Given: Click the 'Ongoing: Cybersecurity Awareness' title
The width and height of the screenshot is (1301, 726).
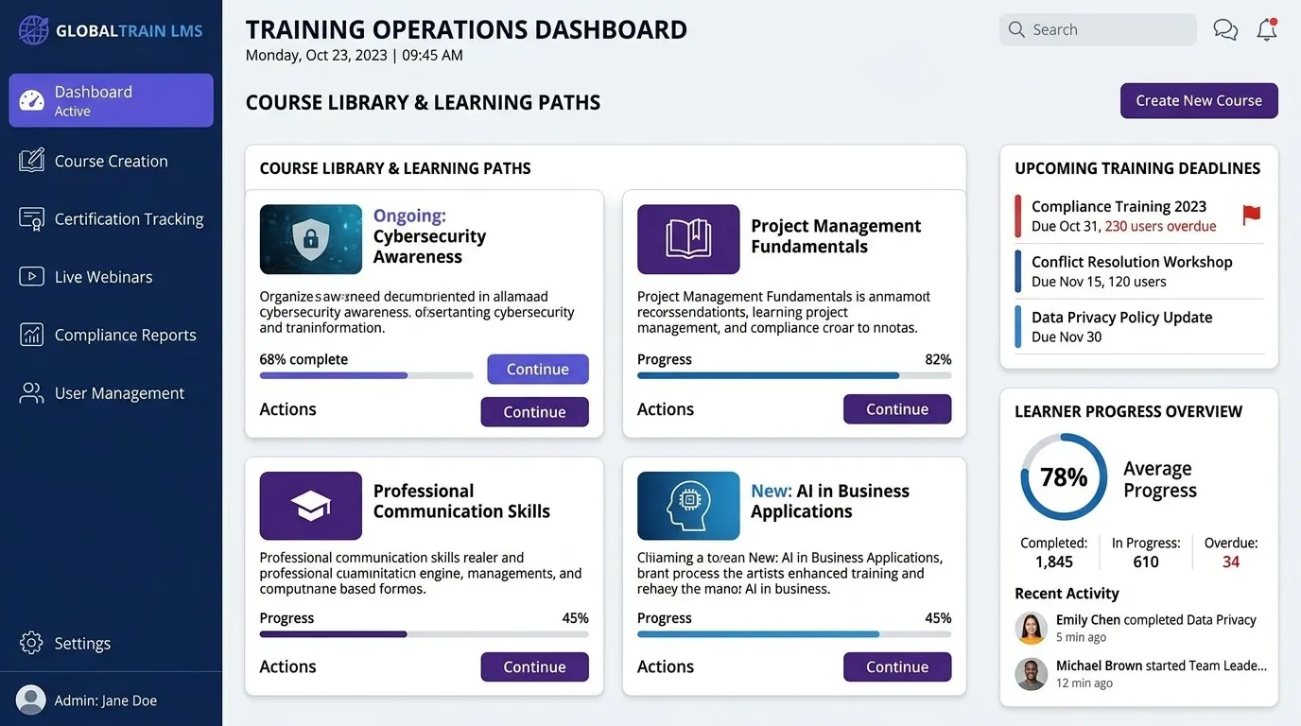Looking at the screenshot, I should tap(429, 236).
